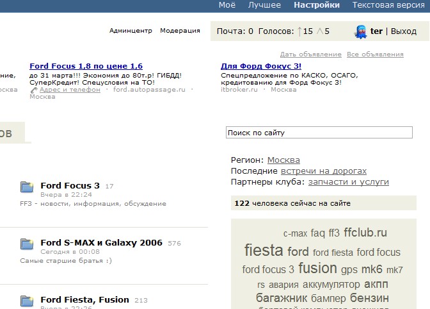Switch to Текстовая версия
The image size is (430, 309).
388,5
